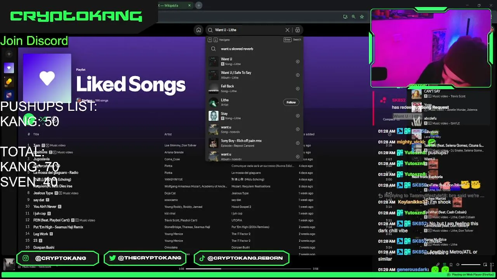Open Stay song result
The image size is (497, 279).
254,116
